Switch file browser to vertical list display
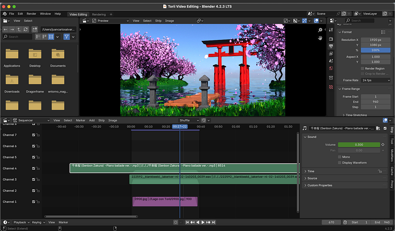Screen dimensions: 395x231 pos(38,37)
